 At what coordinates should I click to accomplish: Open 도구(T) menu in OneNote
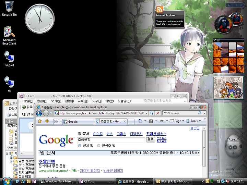pos(97,101)
